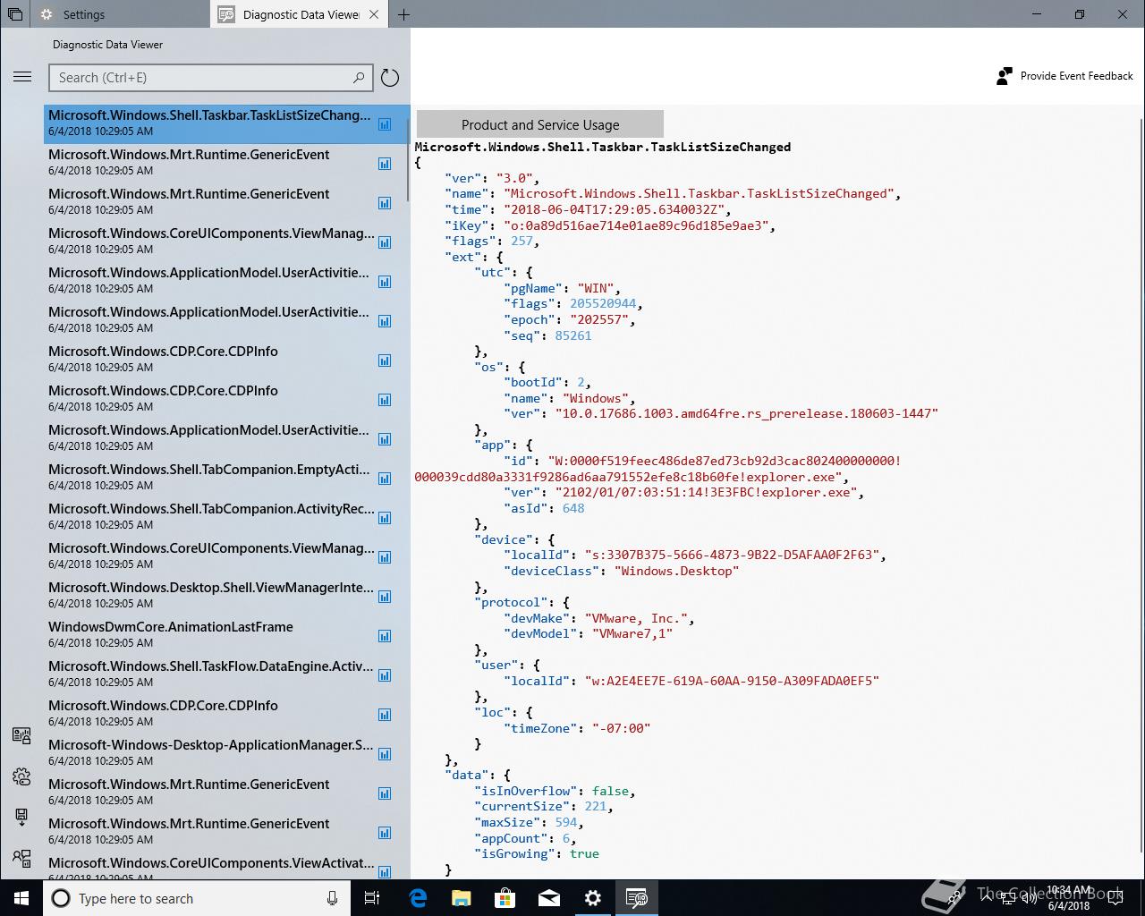This screenshot has height=916, width=1145.
Task: Click chart icon beside TabCompanion.ActivityRec event
Action: [385, 518]
